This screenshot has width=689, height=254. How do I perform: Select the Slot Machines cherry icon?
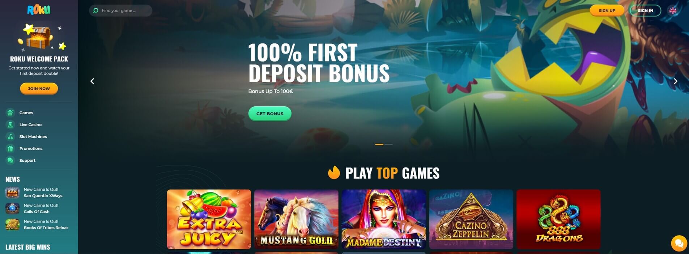(10, 136)
